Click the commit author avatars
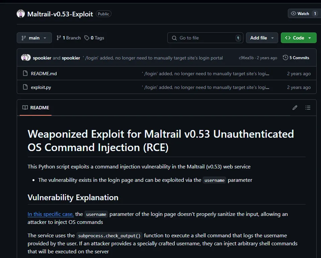This screenshot has width=321, height=258. click(26, 58)
